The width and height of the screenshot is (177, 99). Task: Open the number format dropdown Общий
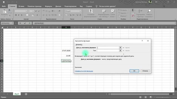pos(80,11)
